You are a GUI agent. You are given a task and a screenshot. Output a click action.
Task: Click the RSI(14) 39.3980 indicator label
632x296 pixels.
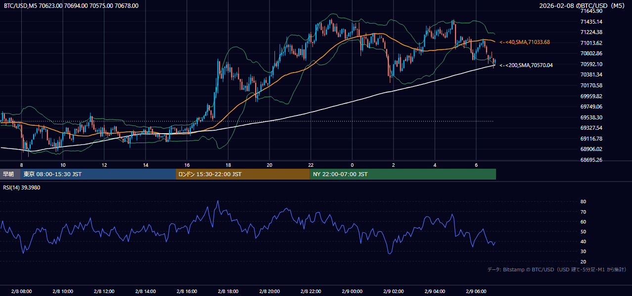coord(22,187)
